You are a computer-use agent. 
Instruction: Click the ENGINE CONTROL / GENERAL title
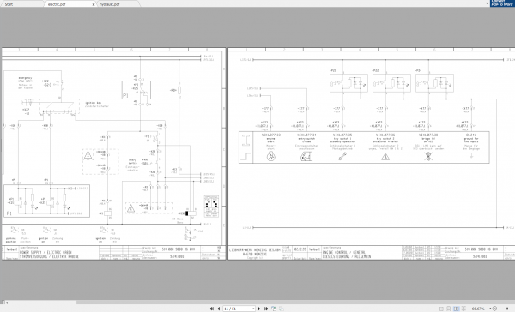point(344,252)
